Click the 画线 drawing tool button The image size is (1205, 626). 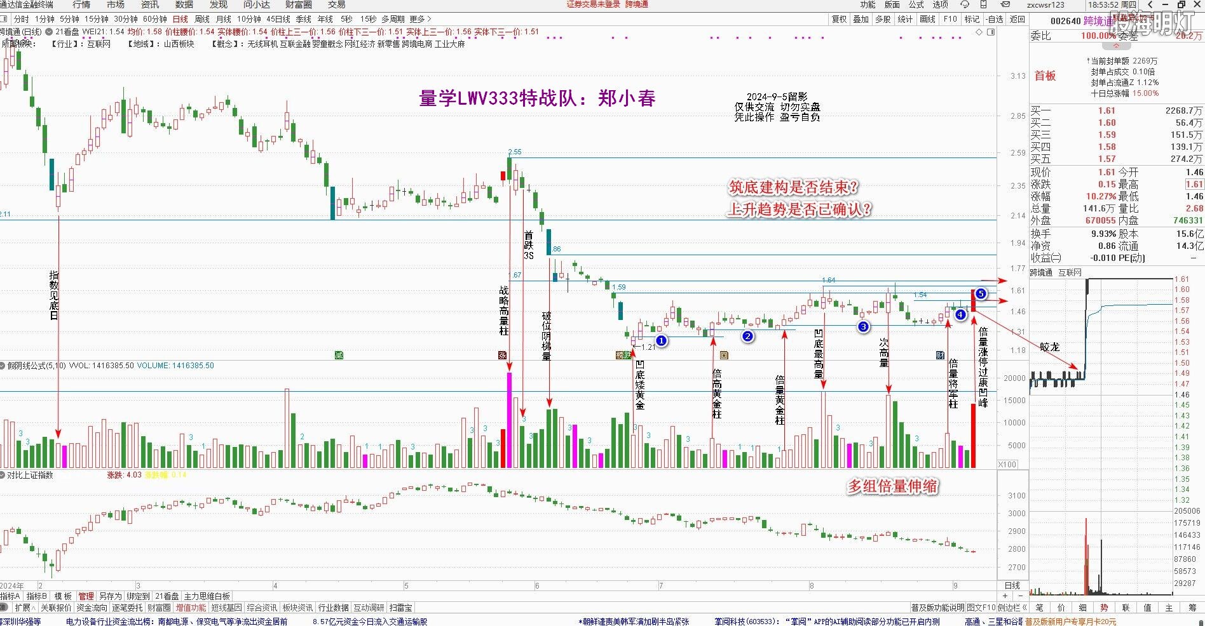coord(928,20)
